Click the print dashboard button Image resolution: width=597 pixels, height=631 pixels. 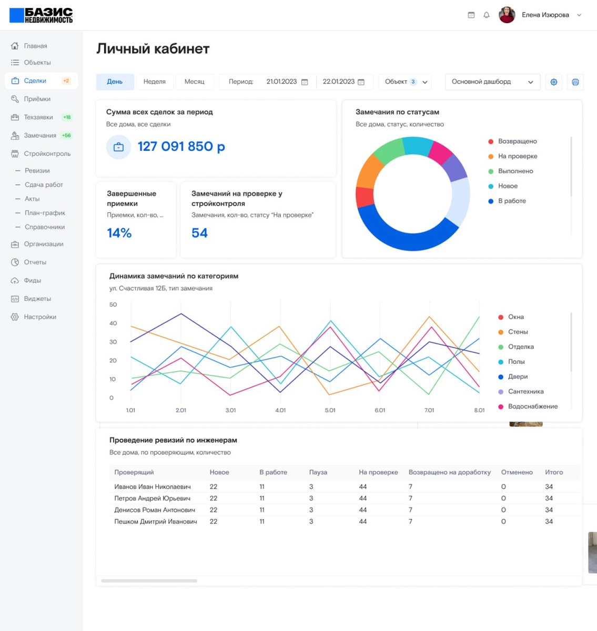pos(575,82)
